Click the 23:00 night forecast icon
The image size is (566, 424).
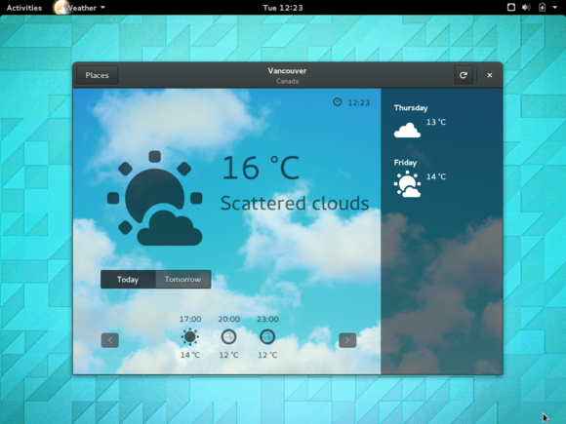pos(267,337)
